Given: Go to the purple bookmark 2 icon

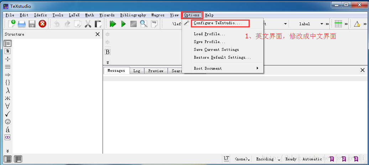Looking at the screenshot, I should tap(344, 159).
